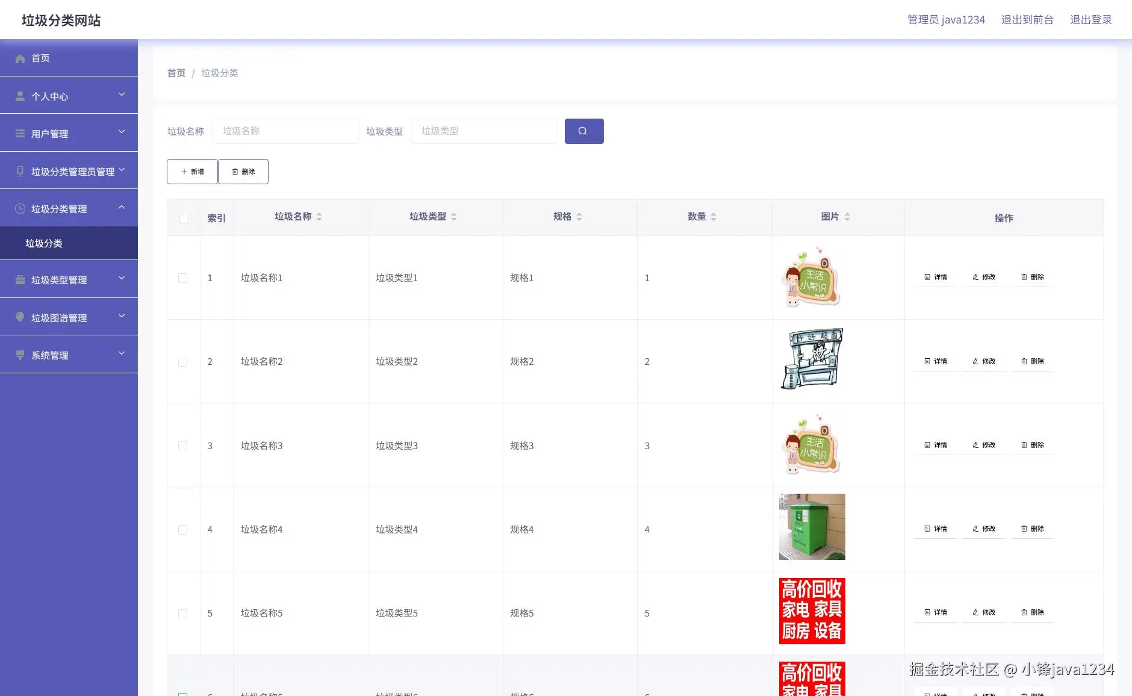Focus the 垃圾类型 search input
This screenshot has width=1132, height=696.
point(484,131)
